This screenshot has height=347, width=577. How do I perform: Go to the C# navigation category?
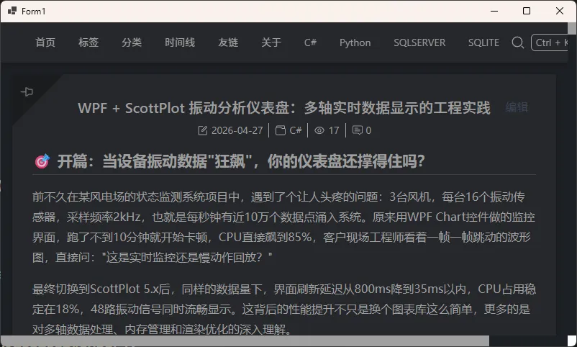[310, 42]
